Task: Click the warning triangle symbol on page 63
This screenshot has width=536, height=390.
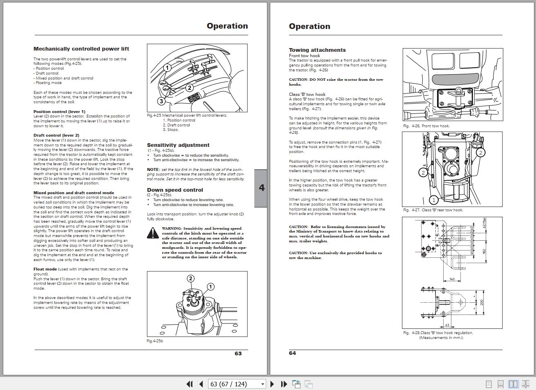Action: click(153, 233)
